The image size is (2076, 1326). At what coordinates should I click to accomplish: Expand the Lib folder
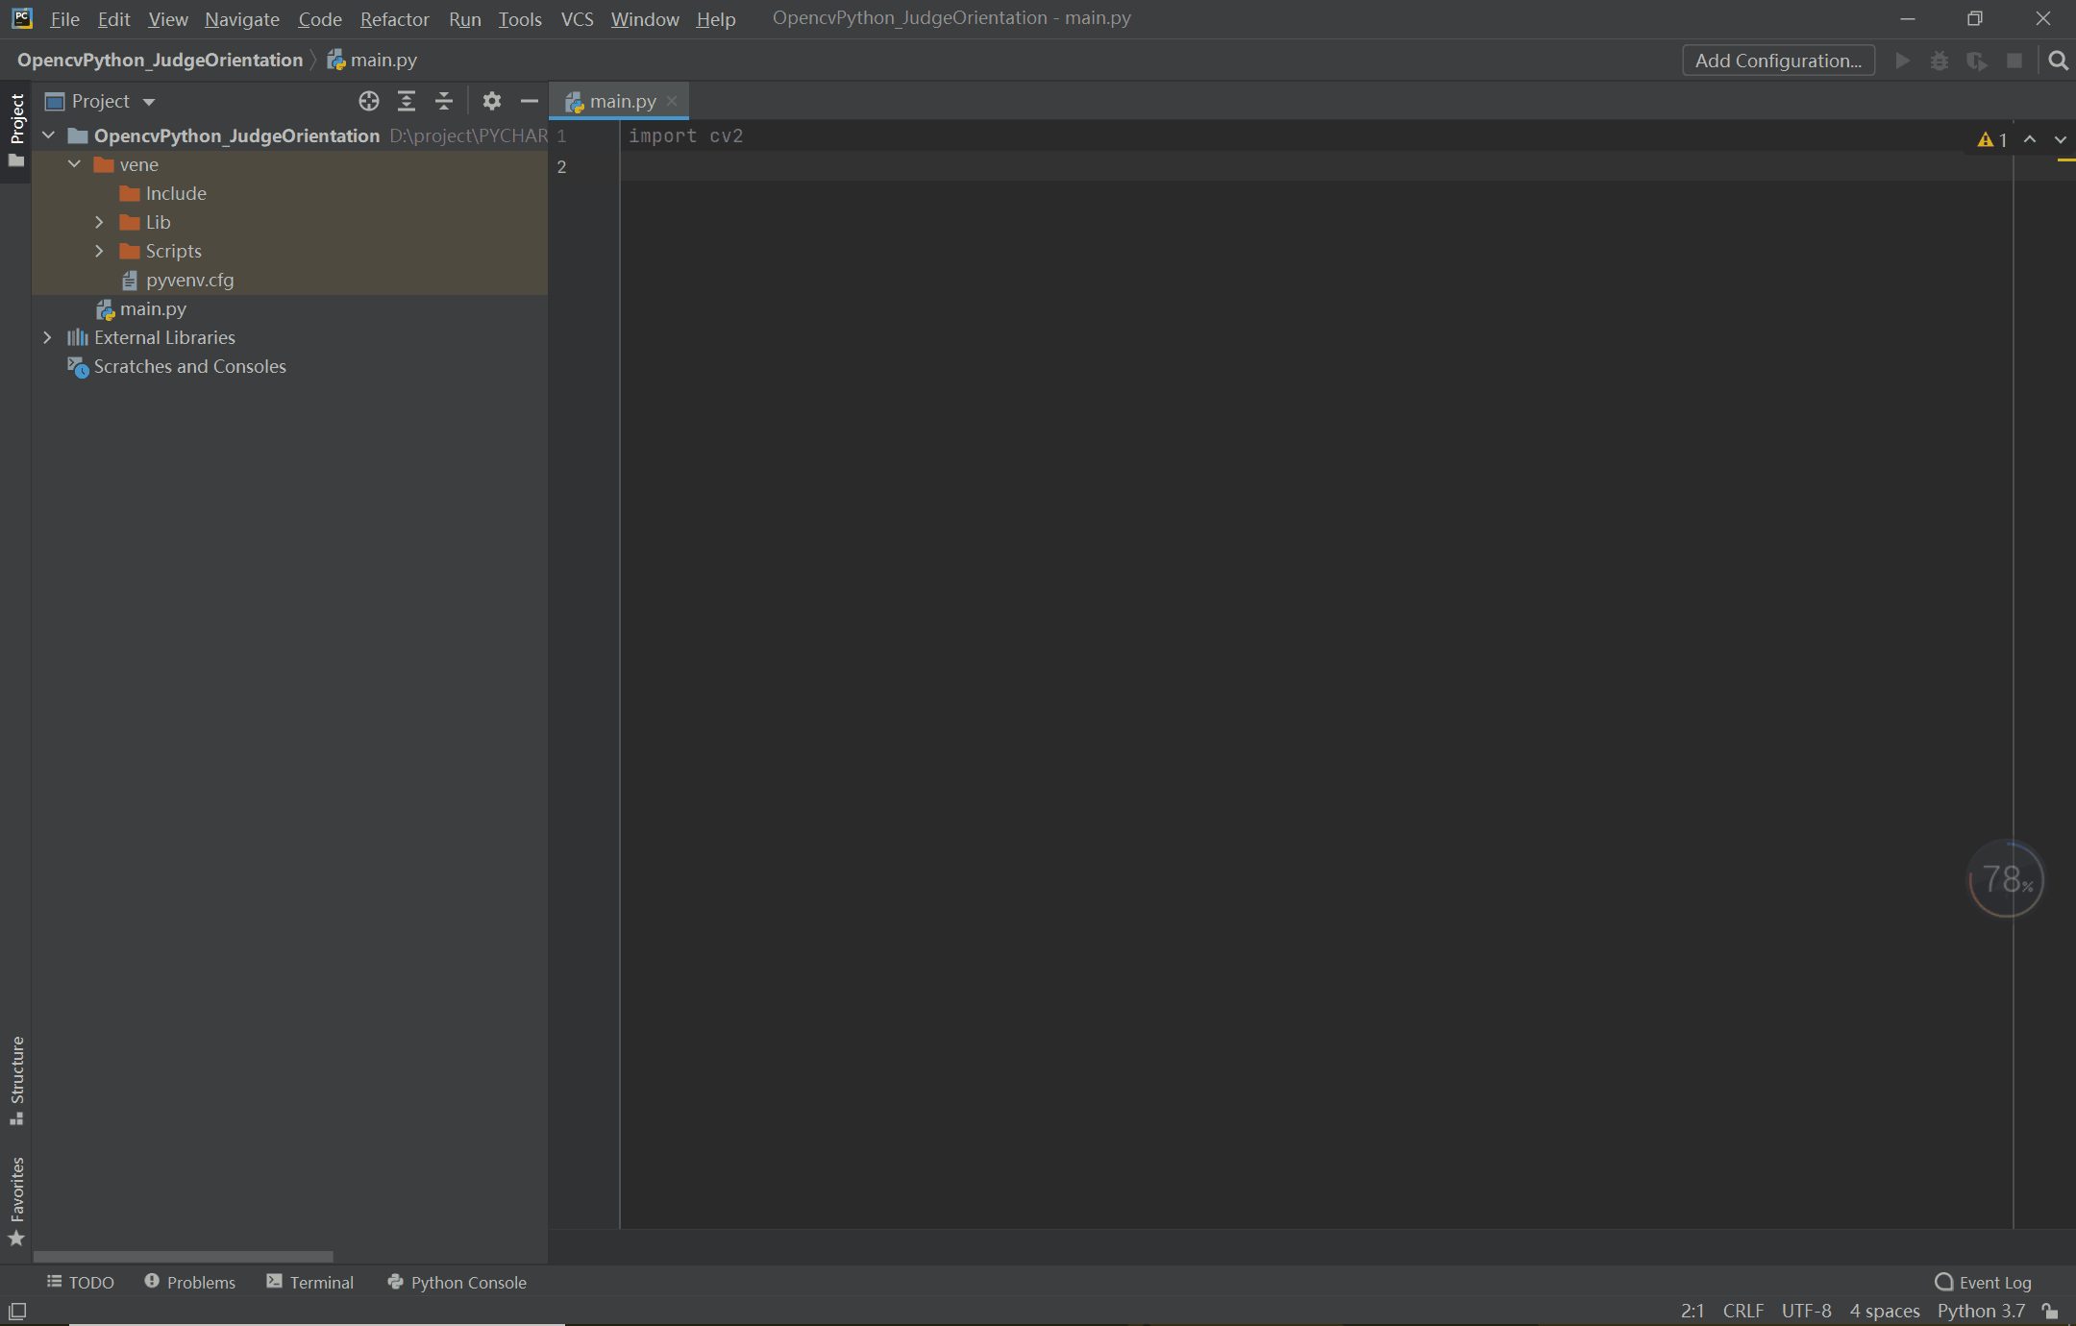[x=99, y=222]
